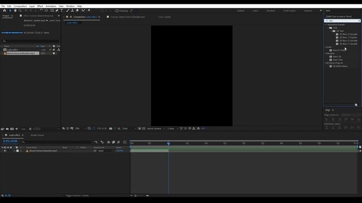
Task: Create a new folder in Project panel
Action: (x=7, y=129)
